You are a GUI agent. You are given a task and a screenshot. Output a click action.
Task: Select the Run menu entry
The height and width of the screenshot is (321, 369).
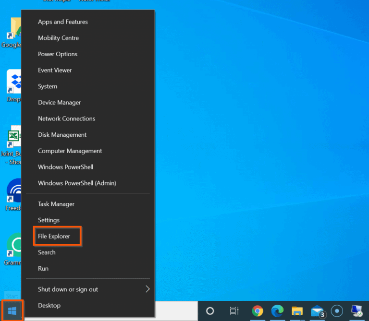point(43,268)
